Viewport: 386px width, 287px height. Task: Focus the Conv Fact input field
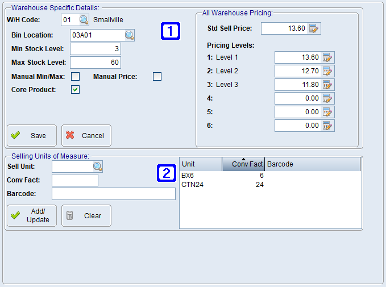tap(75, 180)
